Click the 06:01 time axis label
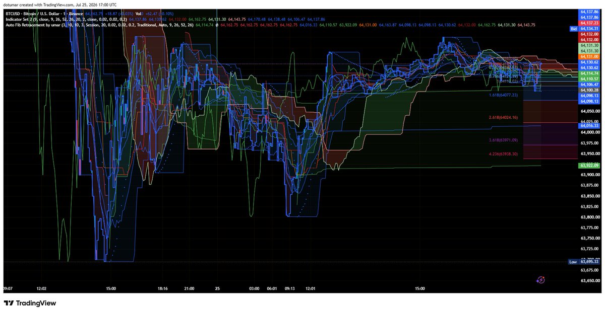This screenshot has width=605, height=313. click(x=271, y=289)
